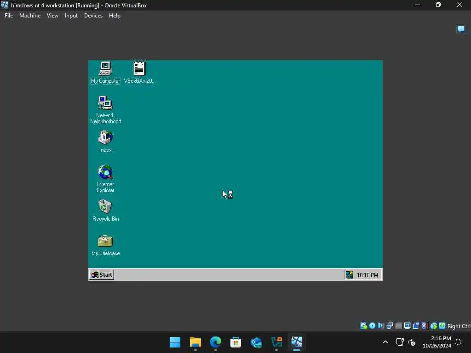Click the guest tray icon beside the clock

[x=350, y=275]
